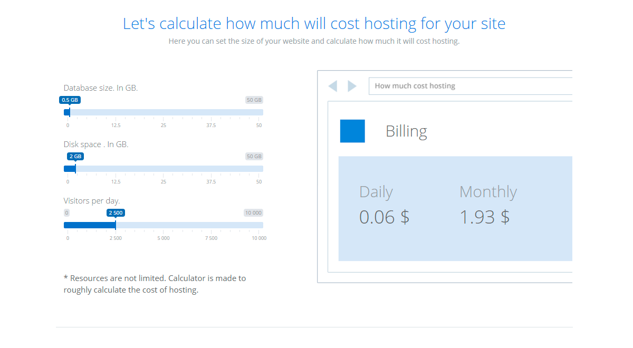This screenshot has height=348, width=633.
Task: Select the Daily price column
Action: pyautogui.click(x=383, y=206)
